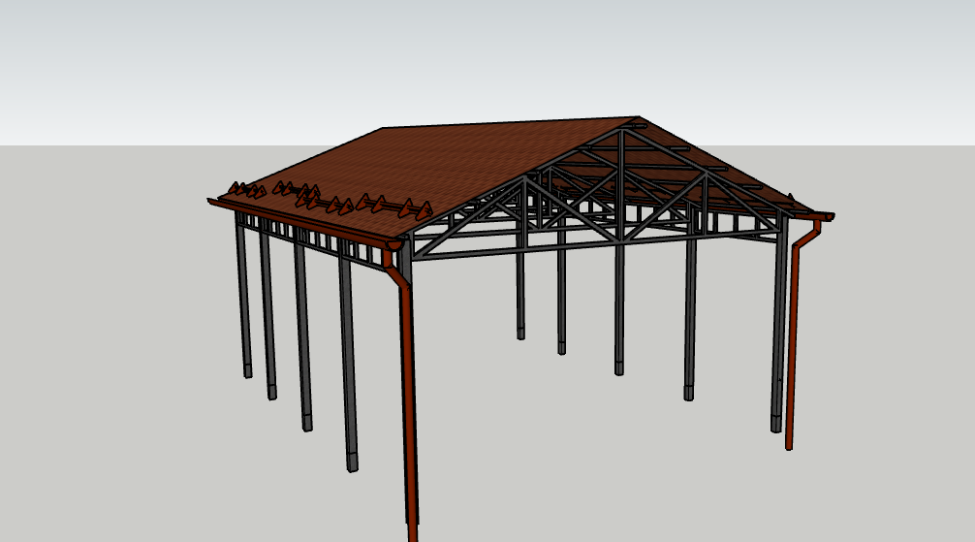Select the base foot of the left downspout
Viewport: 975px width, 542px height.
tap(412, 531)
